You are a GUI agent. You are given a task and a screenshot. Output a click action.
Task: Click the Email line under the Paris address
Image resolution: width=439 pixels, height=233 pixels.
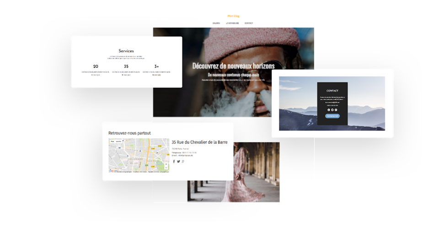coord(182,155)
